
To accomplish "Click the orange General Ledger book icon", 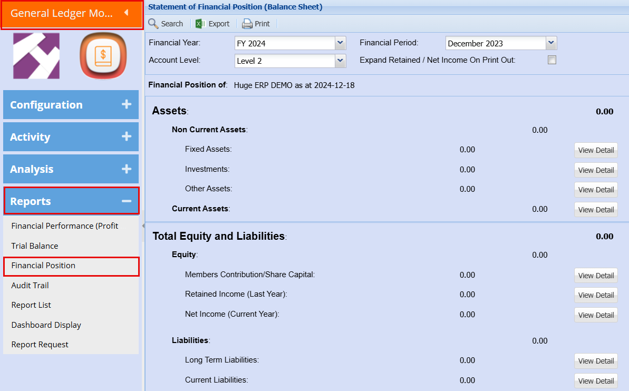I will tap(103, 56).
